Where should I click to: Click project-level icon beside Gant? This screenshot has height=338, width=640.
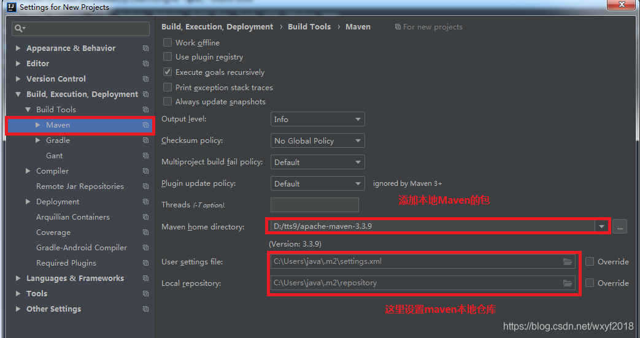pyautogui.click(x=145, y=156)
